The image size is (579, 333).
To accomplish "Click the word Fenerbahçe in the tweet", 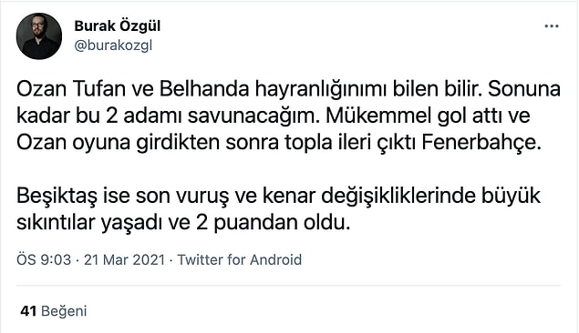I will (481, 143).
